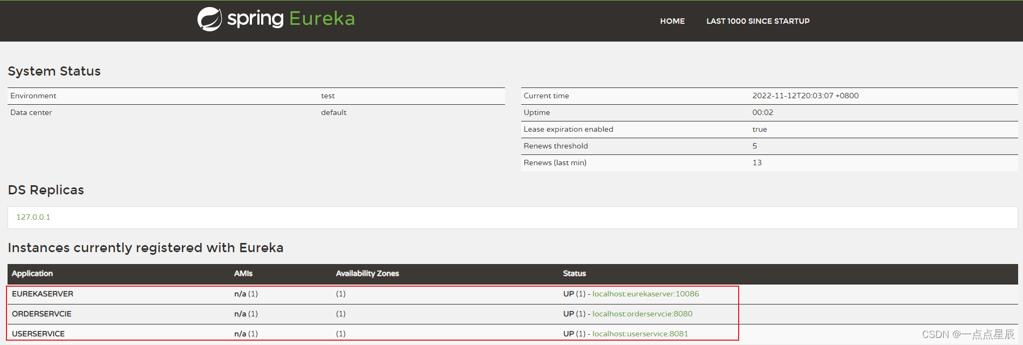
Task: Select the EUREKASERVER application name
Action: coord(43,294)
